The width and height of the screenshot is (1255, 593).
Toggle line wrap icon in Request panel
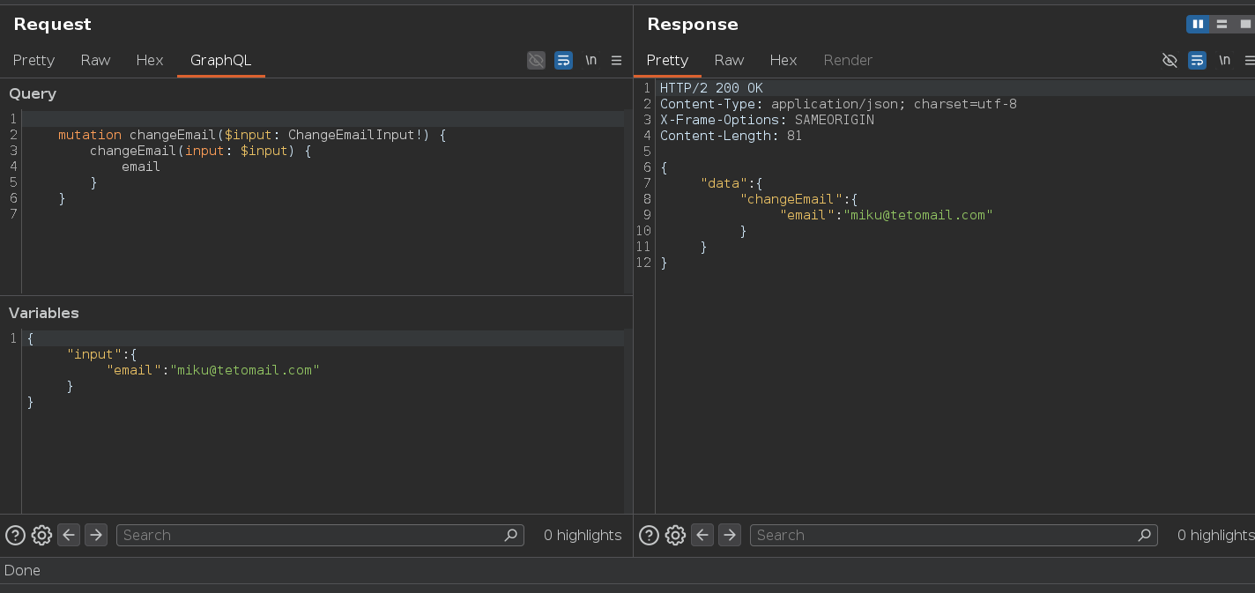pos(563,60)
